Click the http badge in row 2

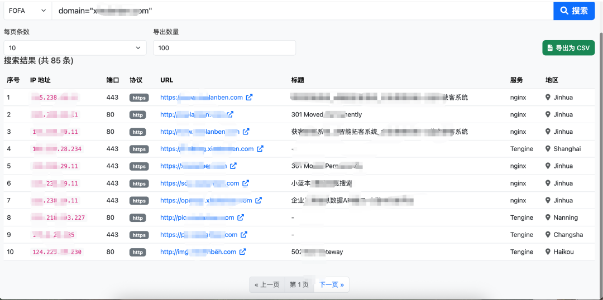138,115
